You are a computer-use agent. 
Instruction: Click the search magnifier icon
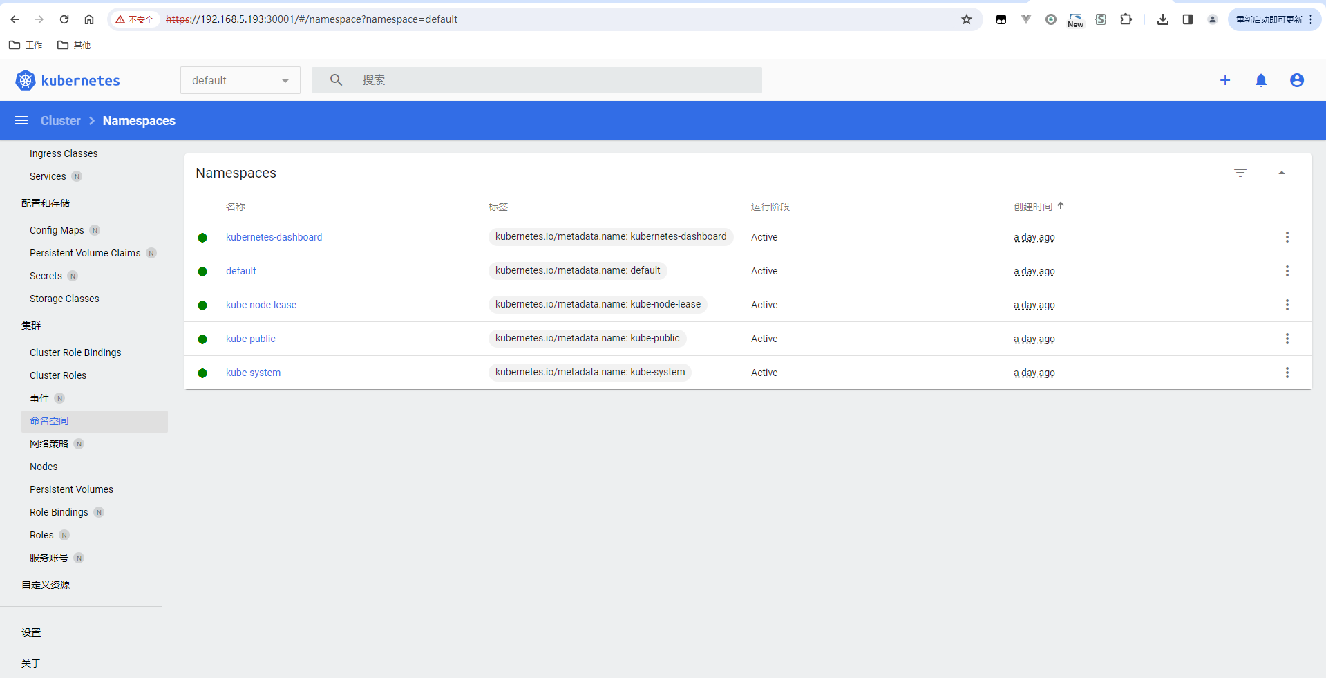click(336, 80)
